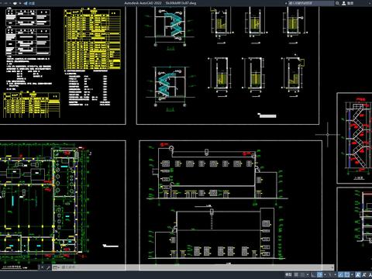Click the annotation scale icon

tap(370, 274)
